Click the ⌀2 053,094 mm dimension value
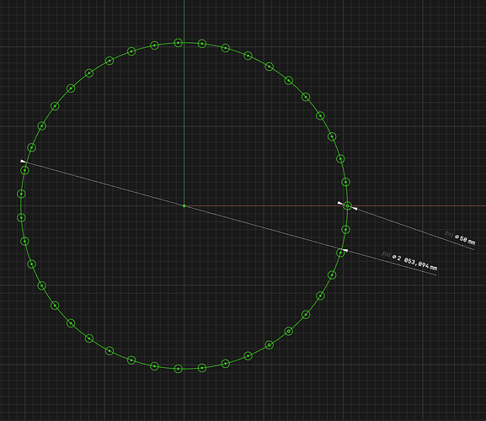 (414, 263)
